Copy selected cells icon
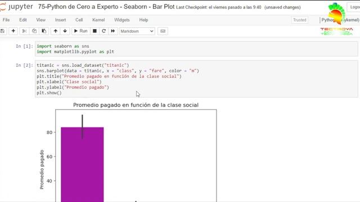 click(x=34, y=31)
